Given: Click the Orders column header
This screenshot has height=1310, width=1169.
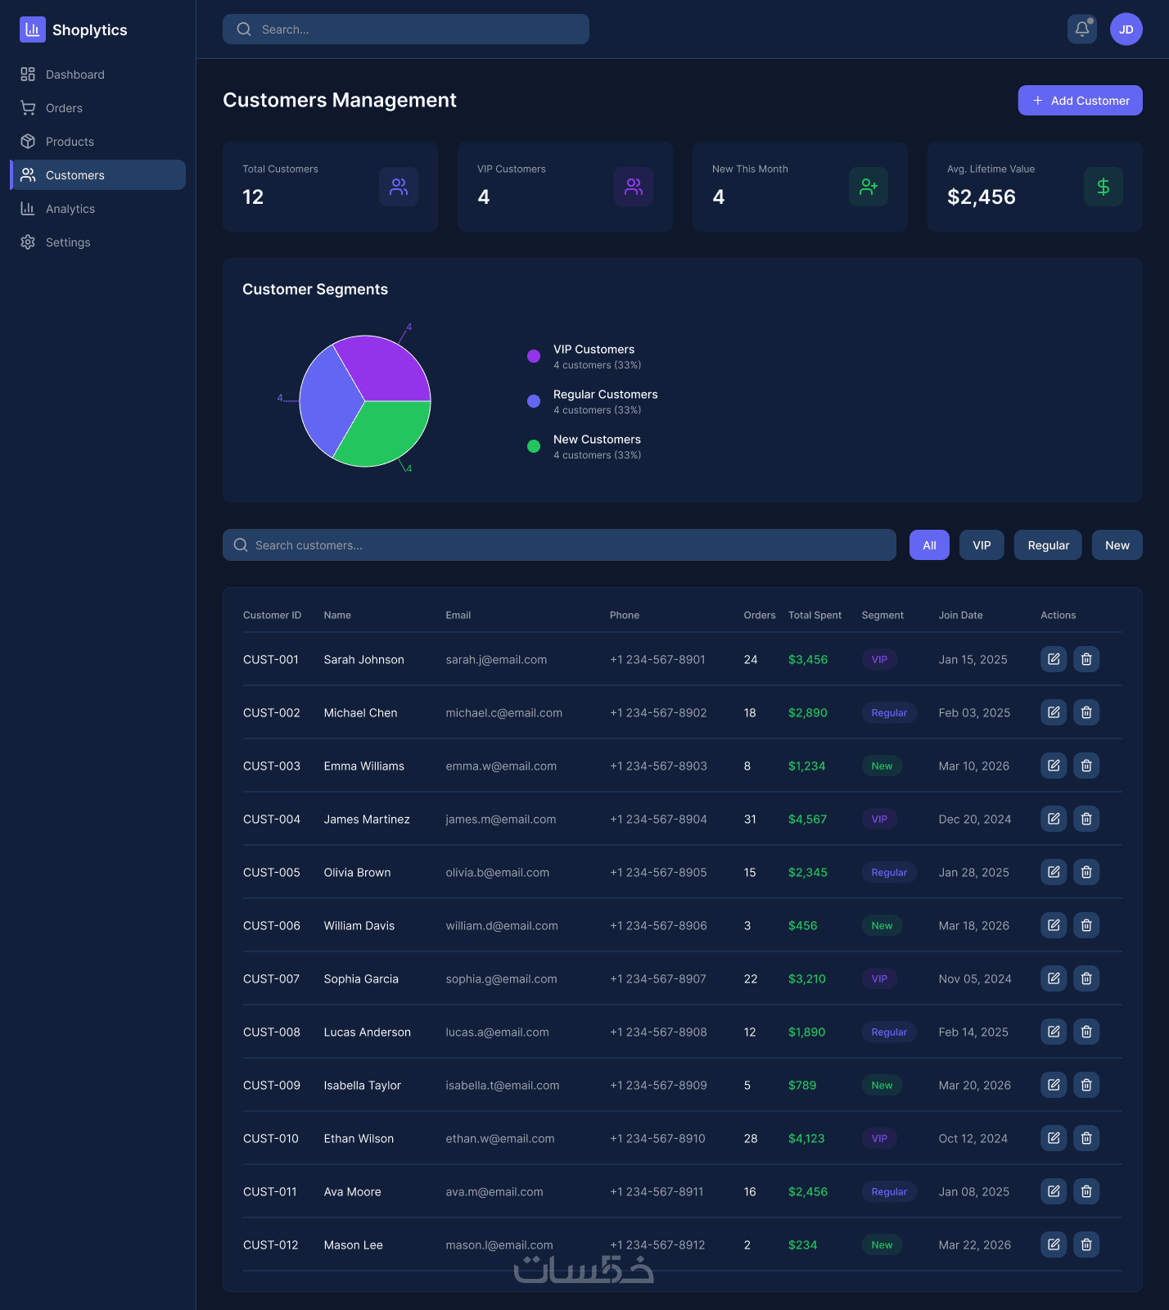Looking at the screenshot, I should pos(760,616).
